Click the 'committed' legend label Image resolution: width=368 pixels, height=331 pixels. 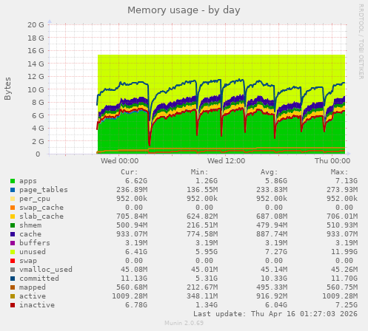point(39,279)
